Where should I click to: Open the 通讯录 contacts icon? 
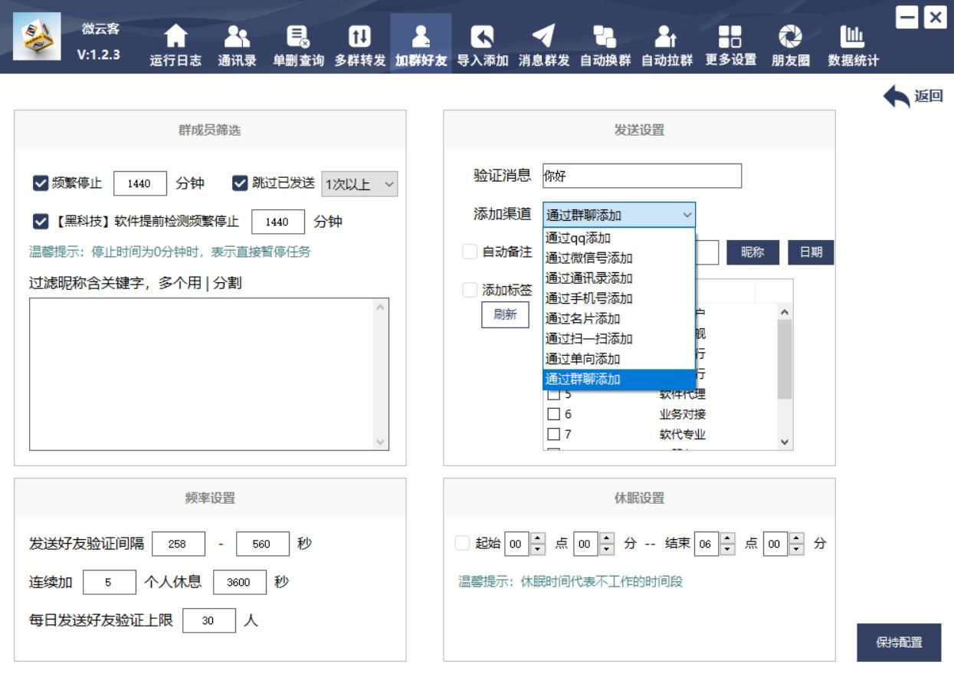237,36
